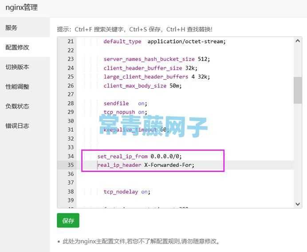Viewport: 307px width, 252px height.
Task: Click line number 35 in gutter
Action: point(71,165)
